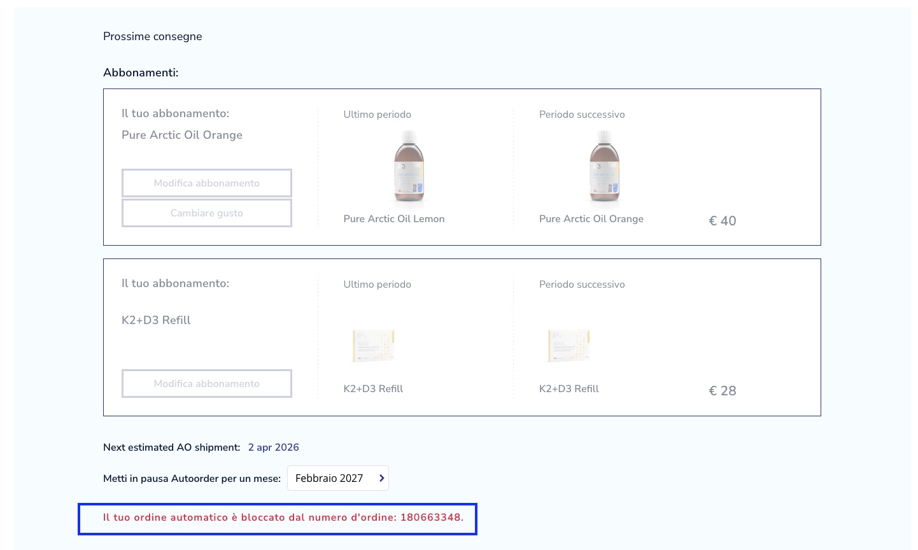Click the chevron arrow beside Febbraio 2027
The height and width of the screenshot is (550, 918).
click(x=381, y=478)
